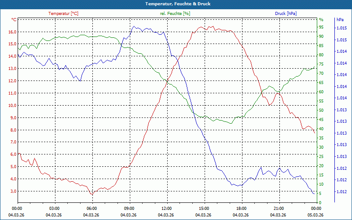This screenshot has height=220, width=352.
Task: Click the '5,0' temperature axis value
Action: click(x=13, y=167)
